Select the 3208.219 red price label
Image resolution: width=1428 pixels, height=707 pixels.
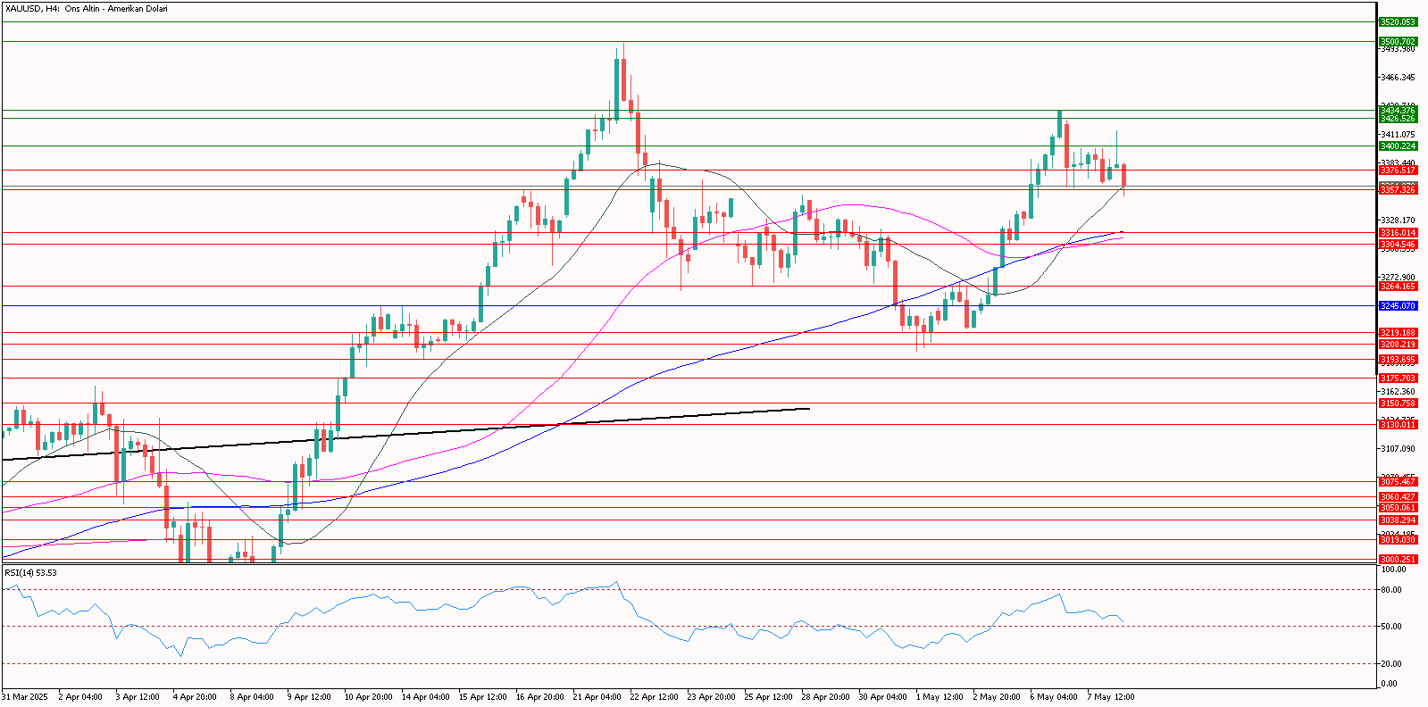(1398, 344)
